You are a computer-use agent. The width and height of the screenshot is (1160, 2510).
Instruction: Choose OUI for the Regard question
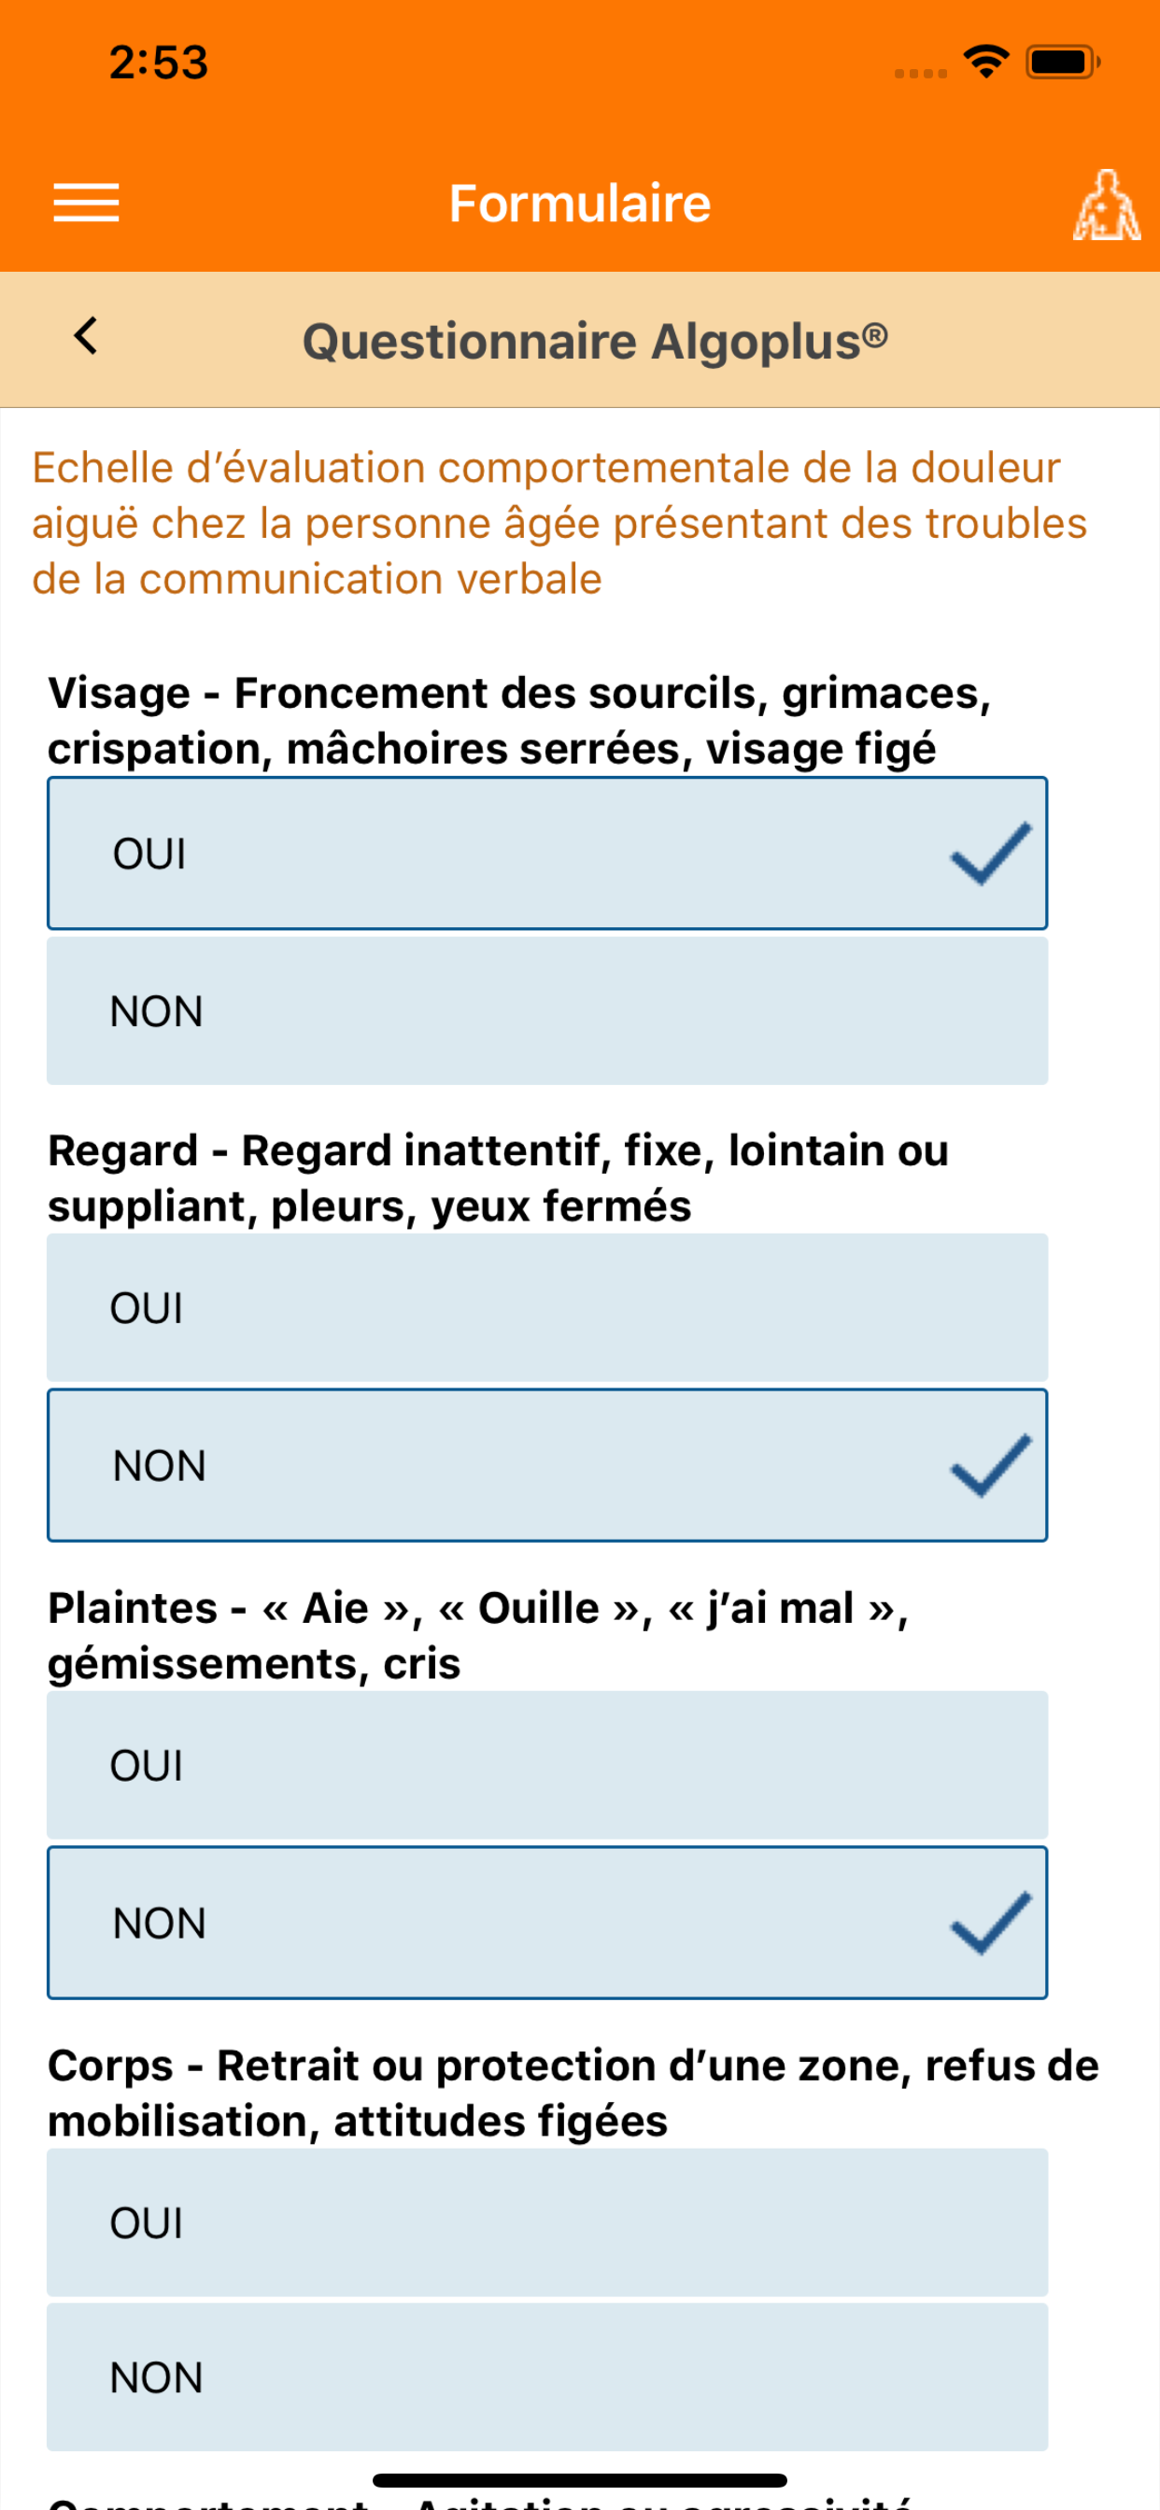(x=548, y=1307)
